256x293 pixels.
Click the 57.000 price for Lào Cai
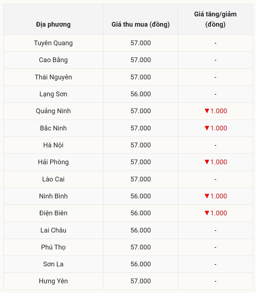(x=141, y=179)
